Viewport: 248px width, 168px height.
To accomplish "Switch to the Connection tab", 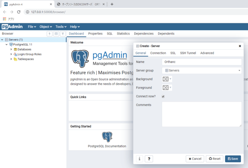I will (158, 53).
